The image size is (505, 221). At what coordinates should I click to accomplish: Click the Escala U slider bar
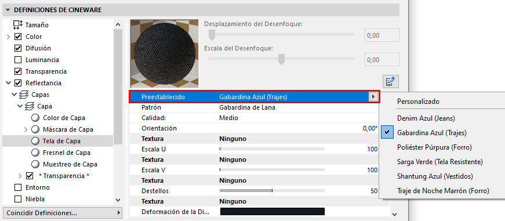click(272, 149)
